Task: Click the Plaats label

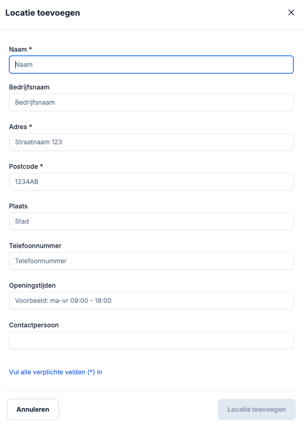Action: (x=18, y=206)
